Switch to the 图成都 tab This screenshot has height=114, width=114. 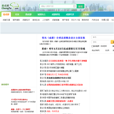[28, 14]
